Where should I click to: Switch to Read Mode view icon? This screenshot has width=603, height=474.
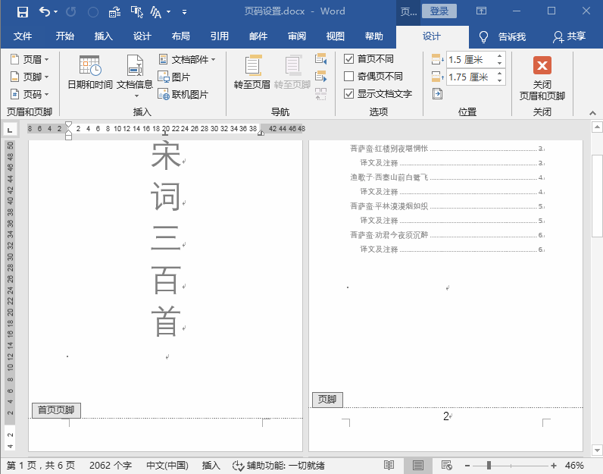click(389, 465)
